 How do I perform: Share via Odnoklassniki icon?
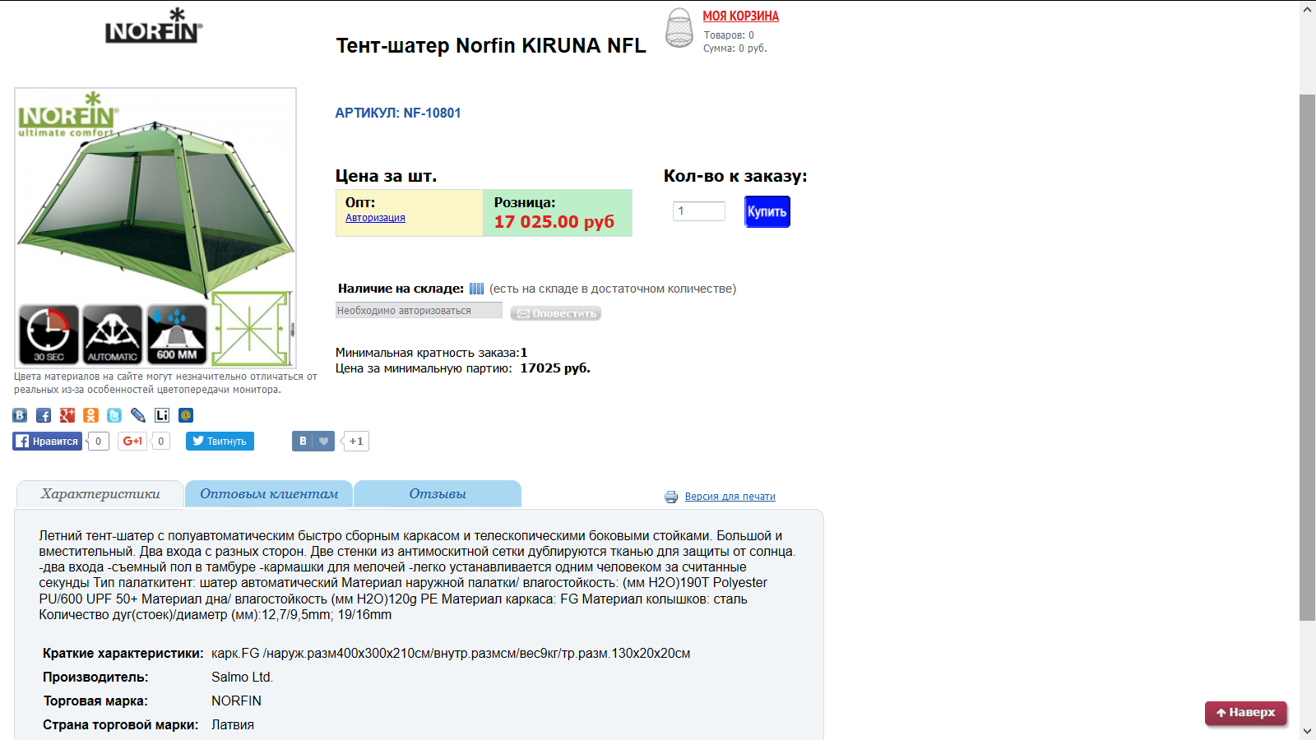[91, 415]
